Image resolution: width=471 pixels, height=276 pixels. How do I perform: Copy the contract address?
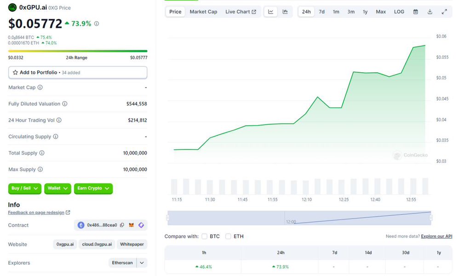click(x=122, y=225)
